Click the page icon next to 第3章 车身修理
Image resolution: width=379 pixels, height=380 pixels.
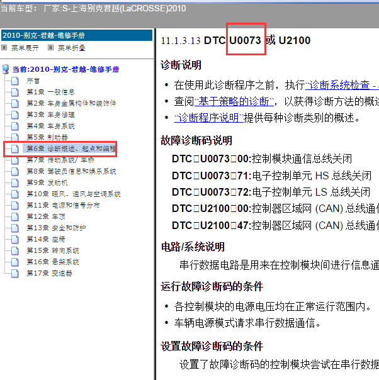pos(15,115)
